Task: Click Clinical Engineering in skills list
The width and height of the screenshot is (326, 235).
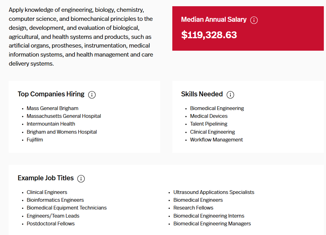Action: tap(212, 132)
